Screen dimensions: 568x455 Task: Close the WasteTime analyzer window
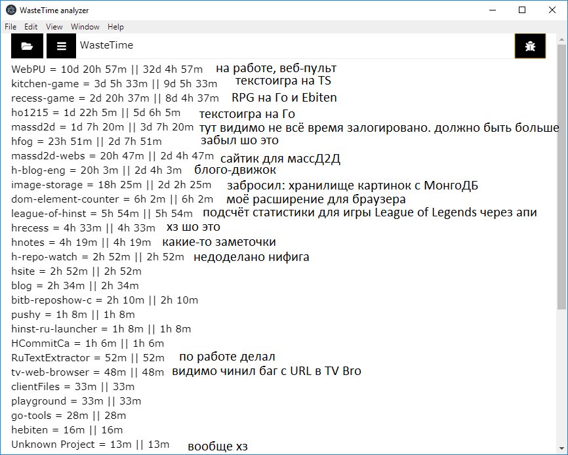click(552, 10)
